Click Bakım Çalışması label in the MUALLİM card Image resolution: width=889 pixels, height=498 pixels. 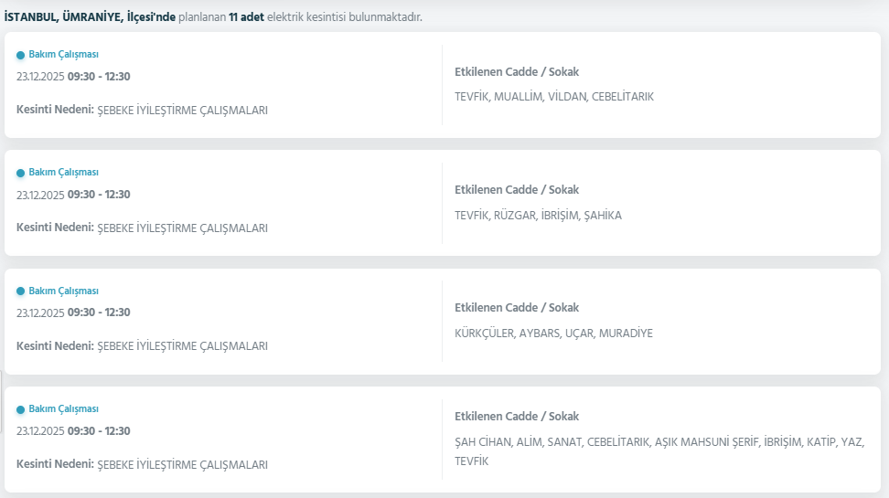63,54
